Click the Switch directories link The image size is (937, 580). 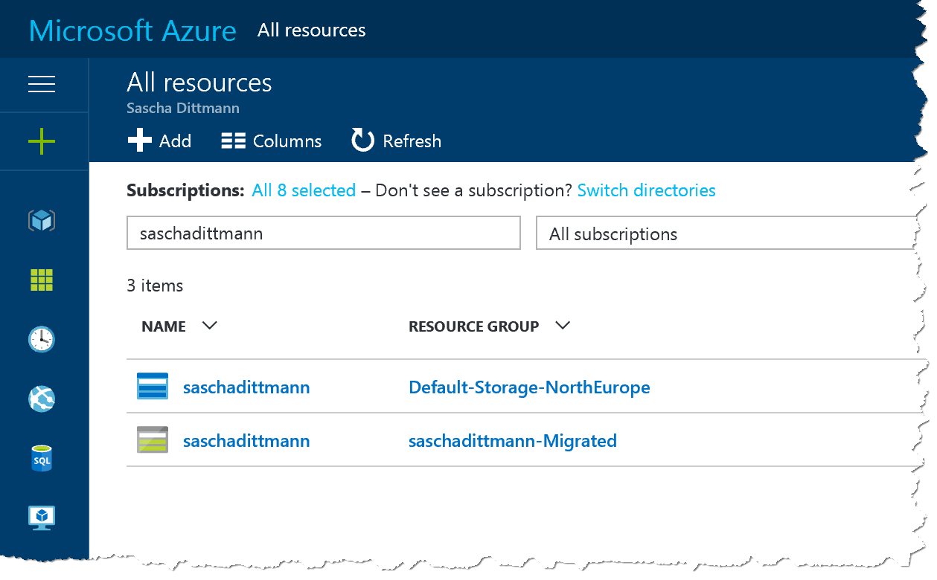point(646,190)
